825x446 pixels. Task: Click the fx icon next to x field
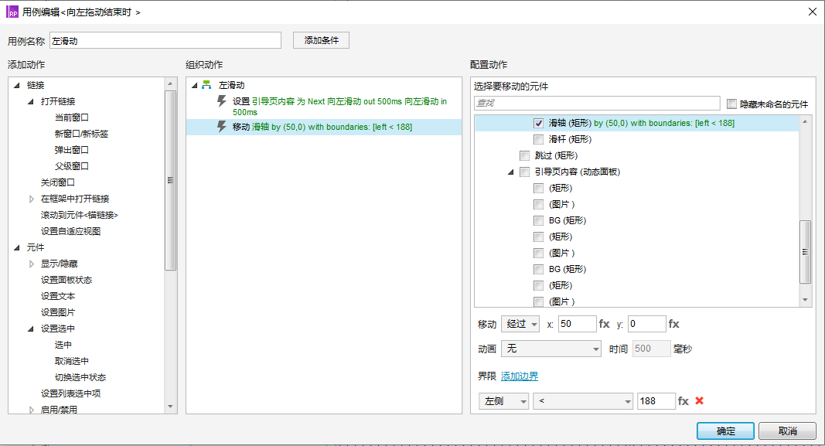click(x=604, y=324)
